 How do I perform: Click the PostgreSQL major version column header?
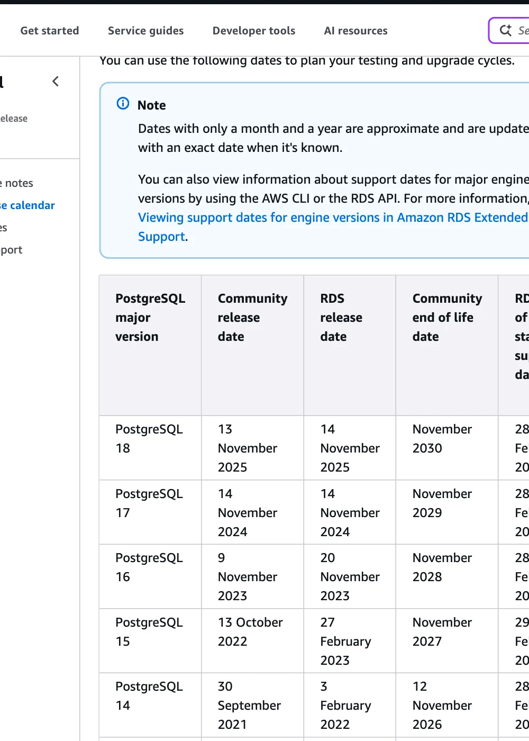[x=150, y=345]
